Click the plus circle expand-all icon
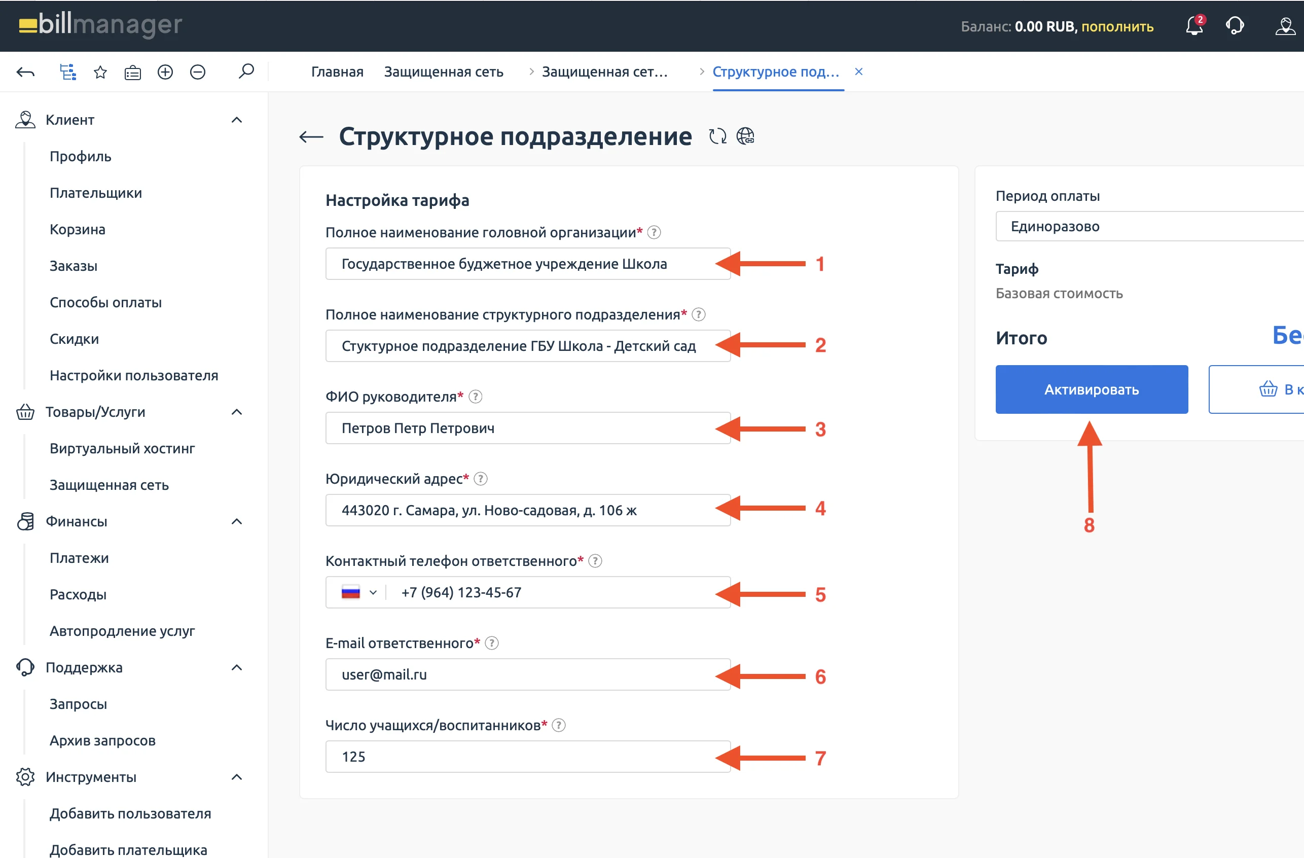The image size is (1304, 858). coord(165,72)
